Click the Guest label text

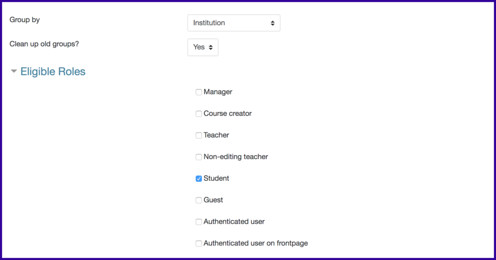click(x=213, y=200)
